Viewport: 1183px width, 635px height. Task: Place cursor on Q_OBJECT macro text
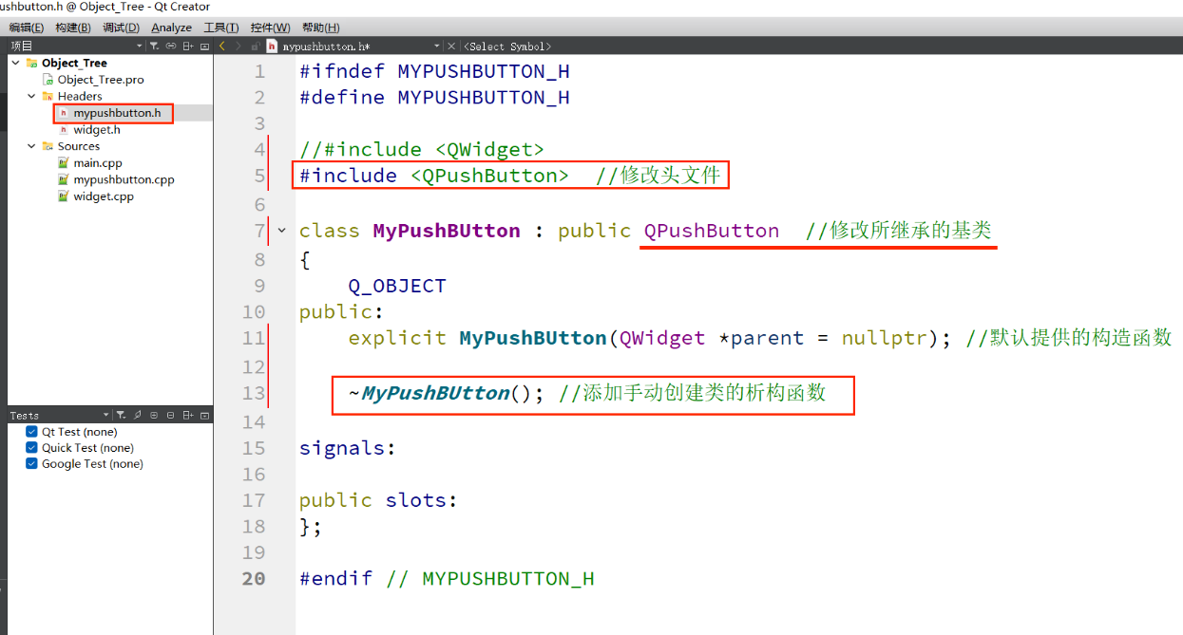point(397,286)
